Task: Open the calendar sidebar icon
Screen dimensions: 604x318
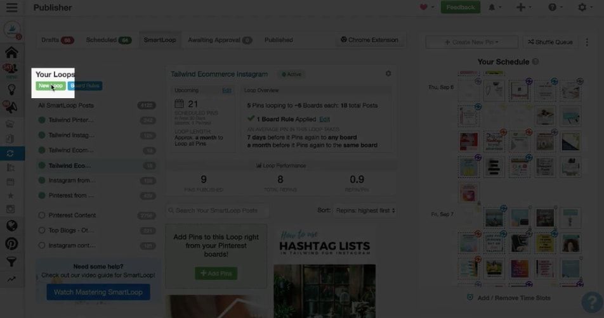Action: tap(10, 182)
